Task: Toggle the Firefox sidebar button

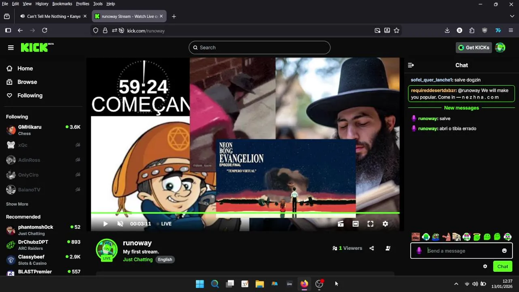Action: pos(8,30)
